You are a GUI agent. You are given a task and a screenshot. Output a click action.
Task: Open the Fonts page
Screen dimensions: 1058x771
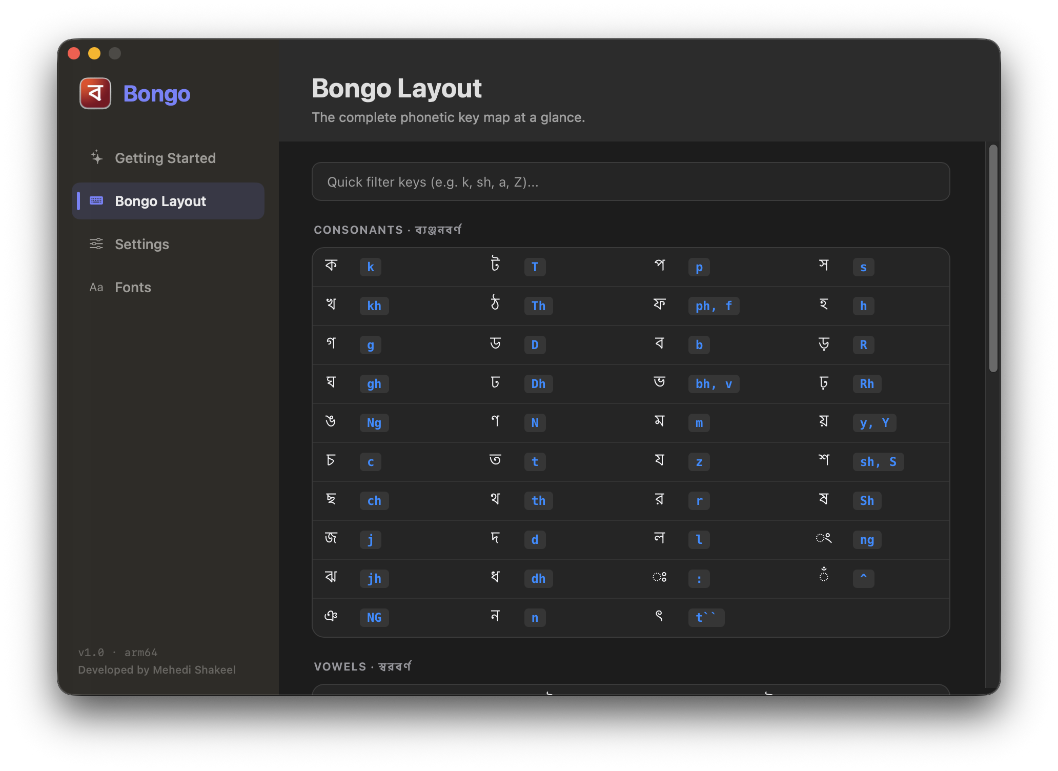168,287
